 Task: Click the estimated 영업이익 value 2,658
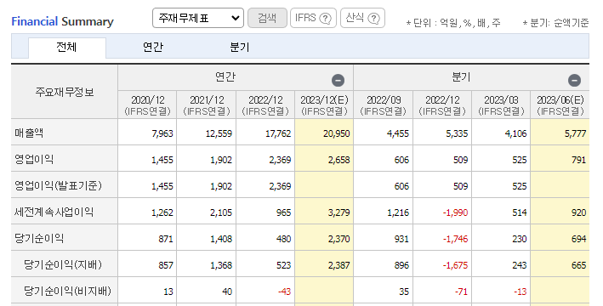coord(338,160)
